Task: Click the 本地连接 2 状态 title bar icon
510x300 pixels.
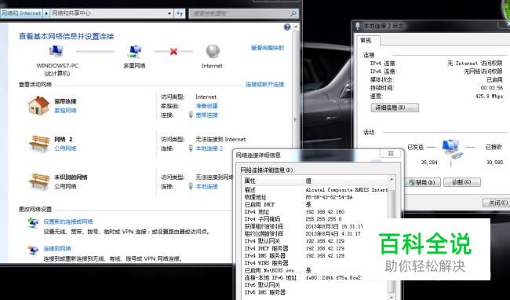Action: coord(358,26)
